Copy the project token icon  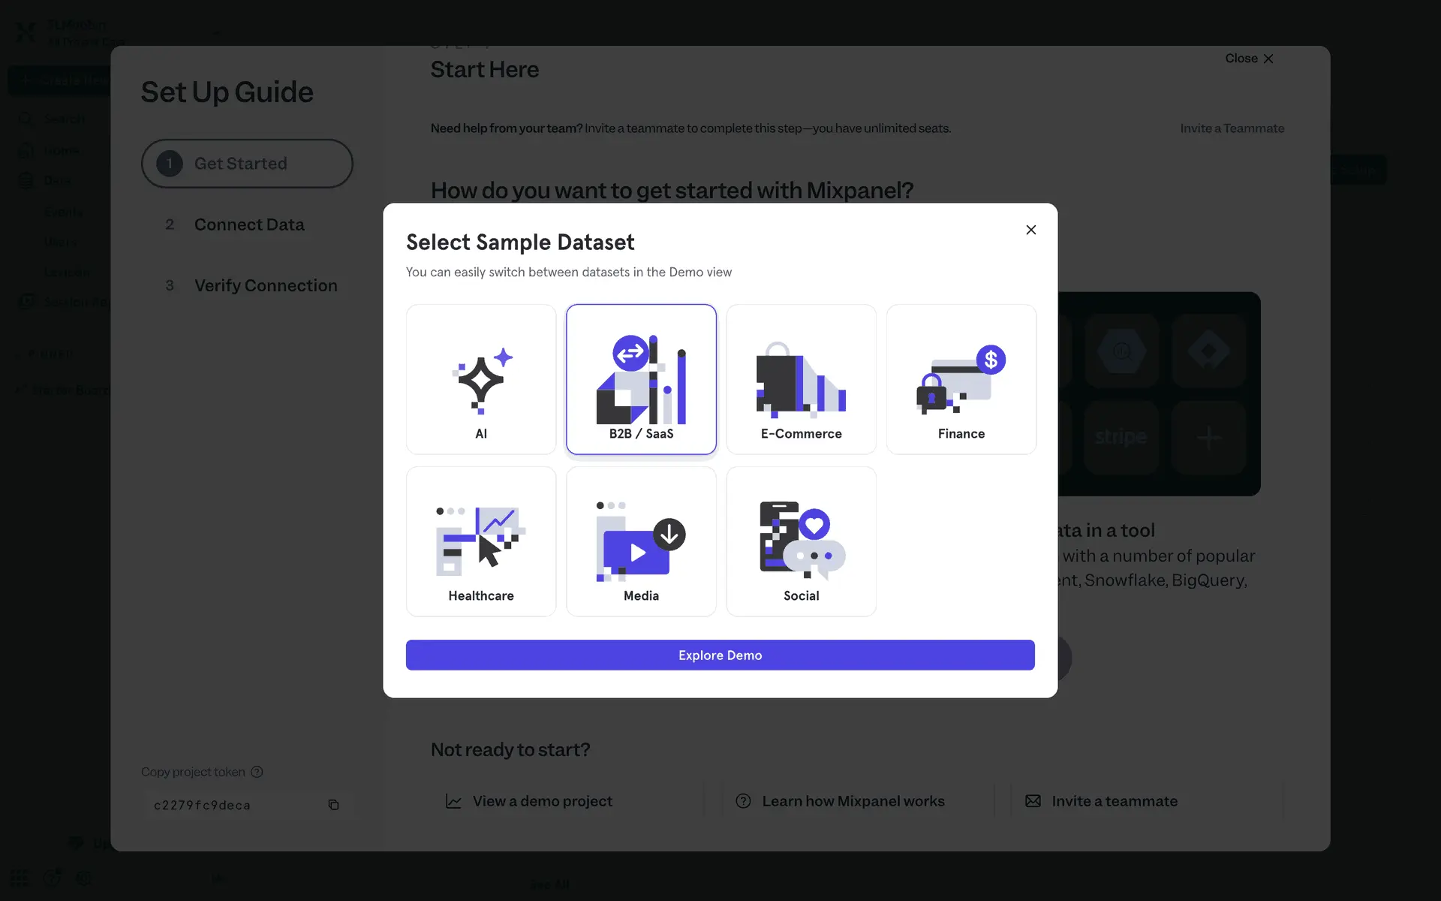333,805
